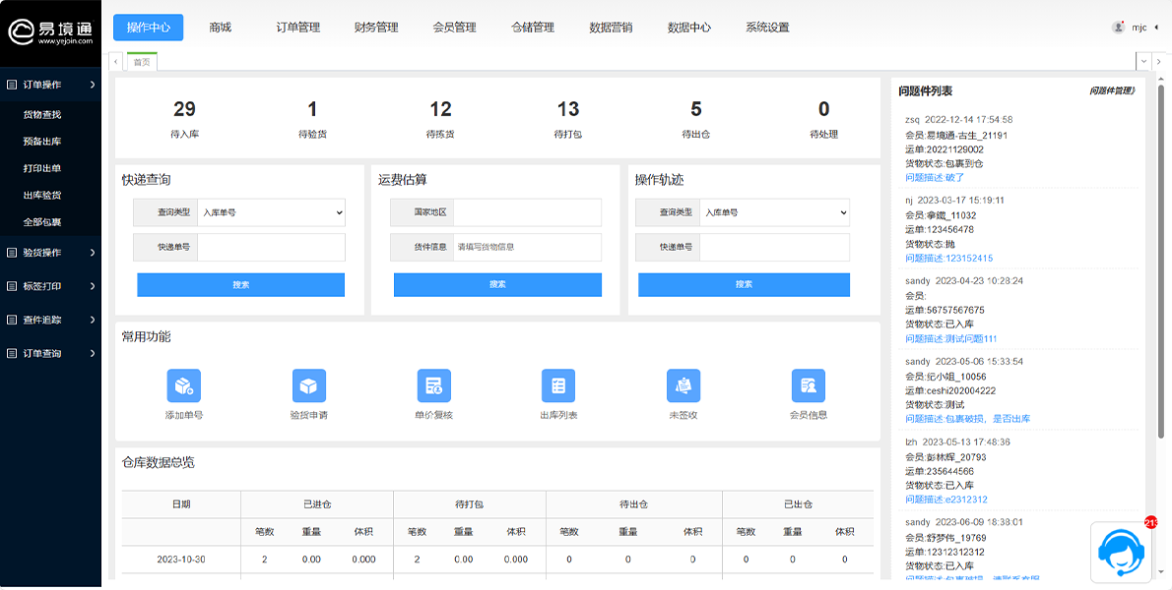Image resolution: width=1172 pixels, height=590 pixels.
Task: Click the 单价复核 icon
Action: pos(433,385)
